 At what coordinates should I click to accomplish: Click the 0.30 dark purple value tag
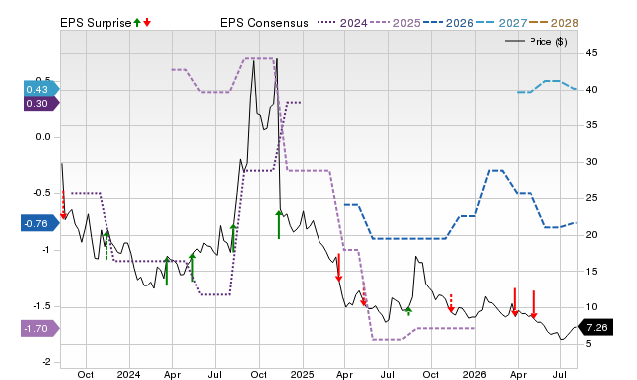[x=41, y=104]
